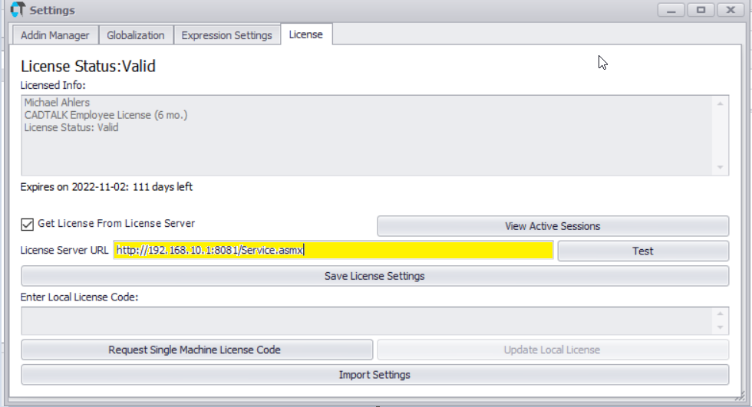Viewport: 752px width, 407px height.
Task: Minimize the Settings window
Action: coord(671,10)
